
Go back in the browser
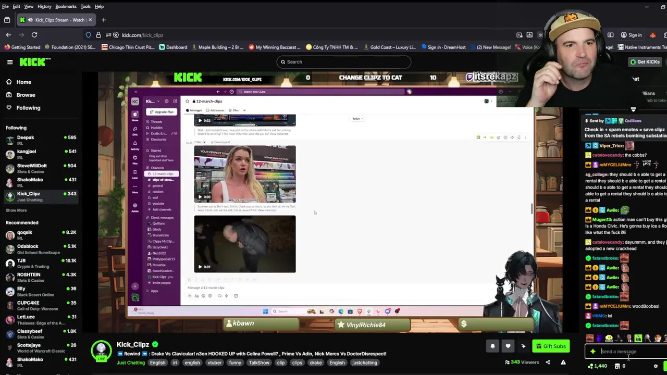pyautogui.click(x=8, y=35)
